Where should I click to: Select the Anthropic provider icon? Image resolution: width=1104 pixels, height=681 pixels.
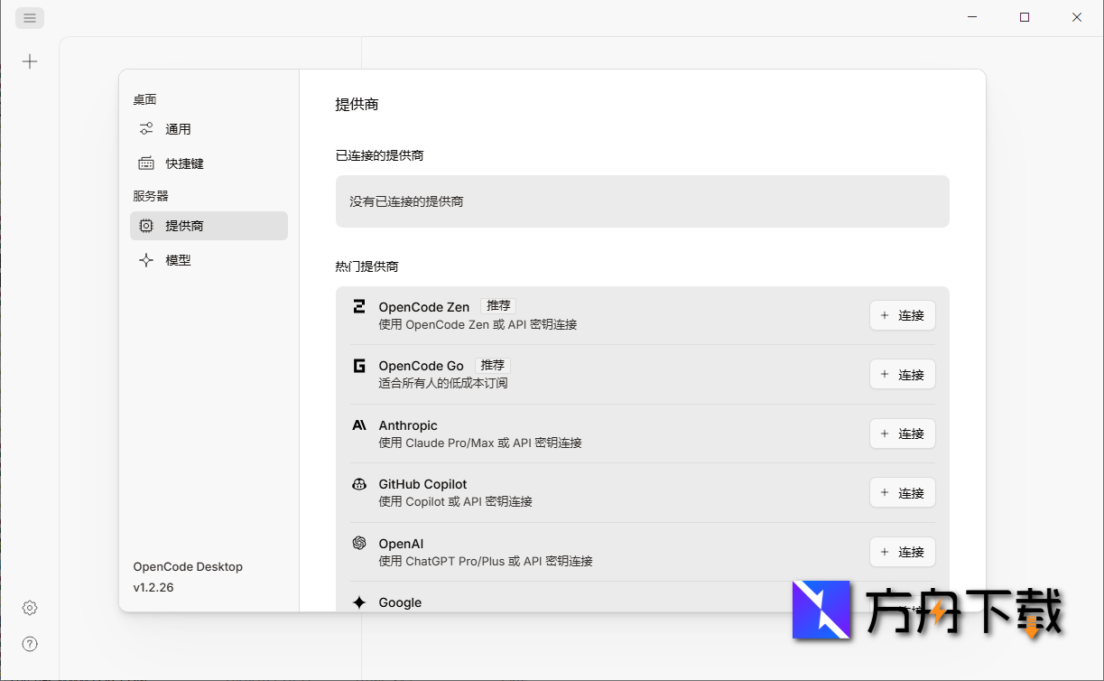358,425
